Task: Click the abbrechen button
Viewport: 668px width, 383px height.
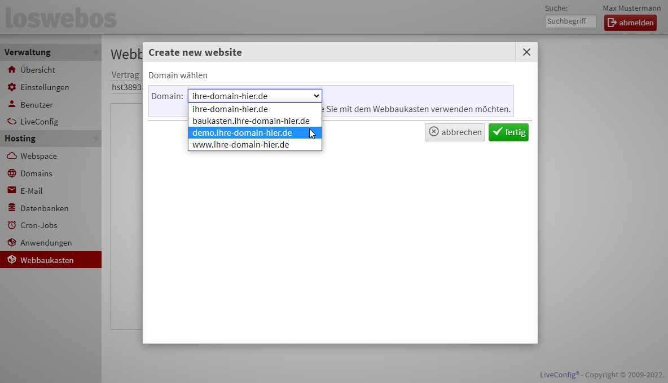Action: (x=455, y=132)
